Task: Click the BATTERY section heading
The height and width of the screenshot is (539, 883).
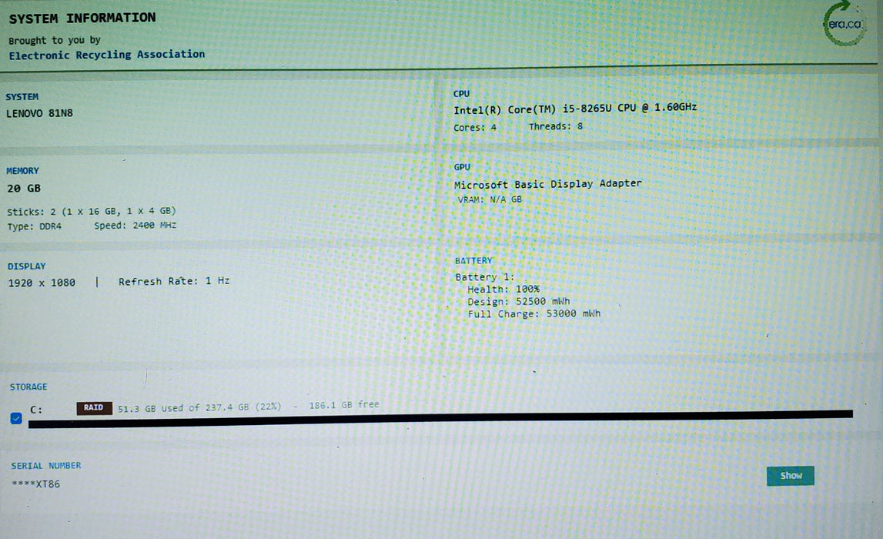Action: point(473,261)
